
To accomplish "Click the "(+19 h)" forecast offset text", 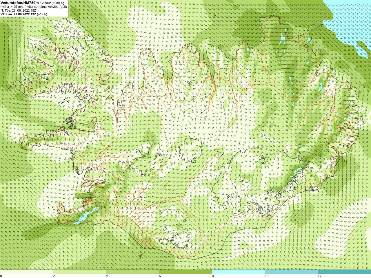I will tap(42, 14).
